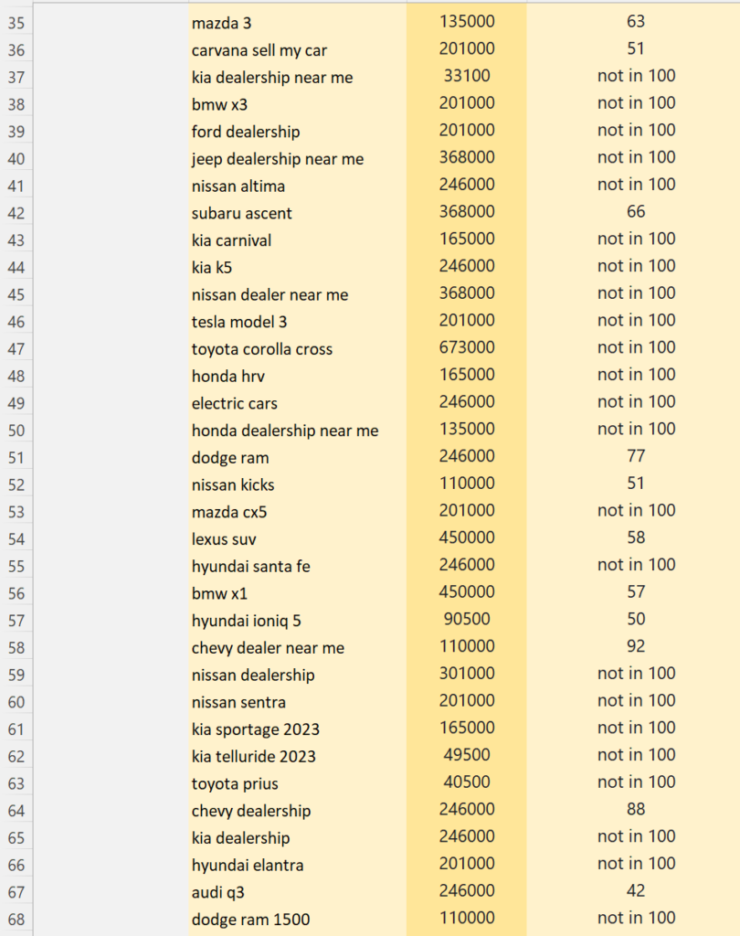The width and height of the screenshot is (740, 936).
Task: Click the 'chevy dealership' cell
Action: pyautogui.click(x=297, y=811)
